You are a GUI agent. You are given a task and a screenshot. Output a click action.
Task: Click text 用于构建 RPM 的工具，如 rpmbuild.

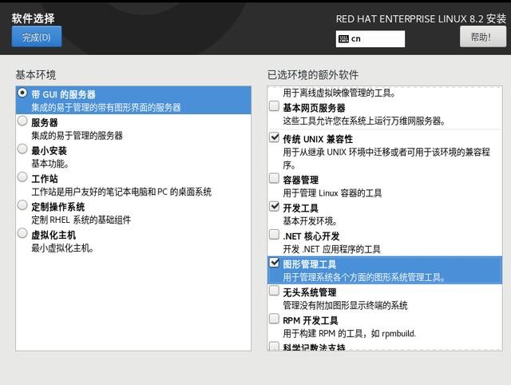(x=349, y=333)
